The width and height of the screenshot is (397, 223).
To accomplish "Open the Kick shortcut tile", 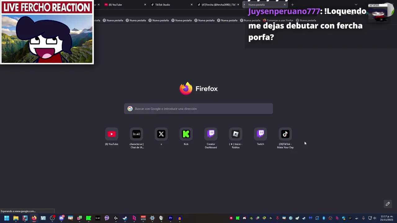I will point(186,137).
